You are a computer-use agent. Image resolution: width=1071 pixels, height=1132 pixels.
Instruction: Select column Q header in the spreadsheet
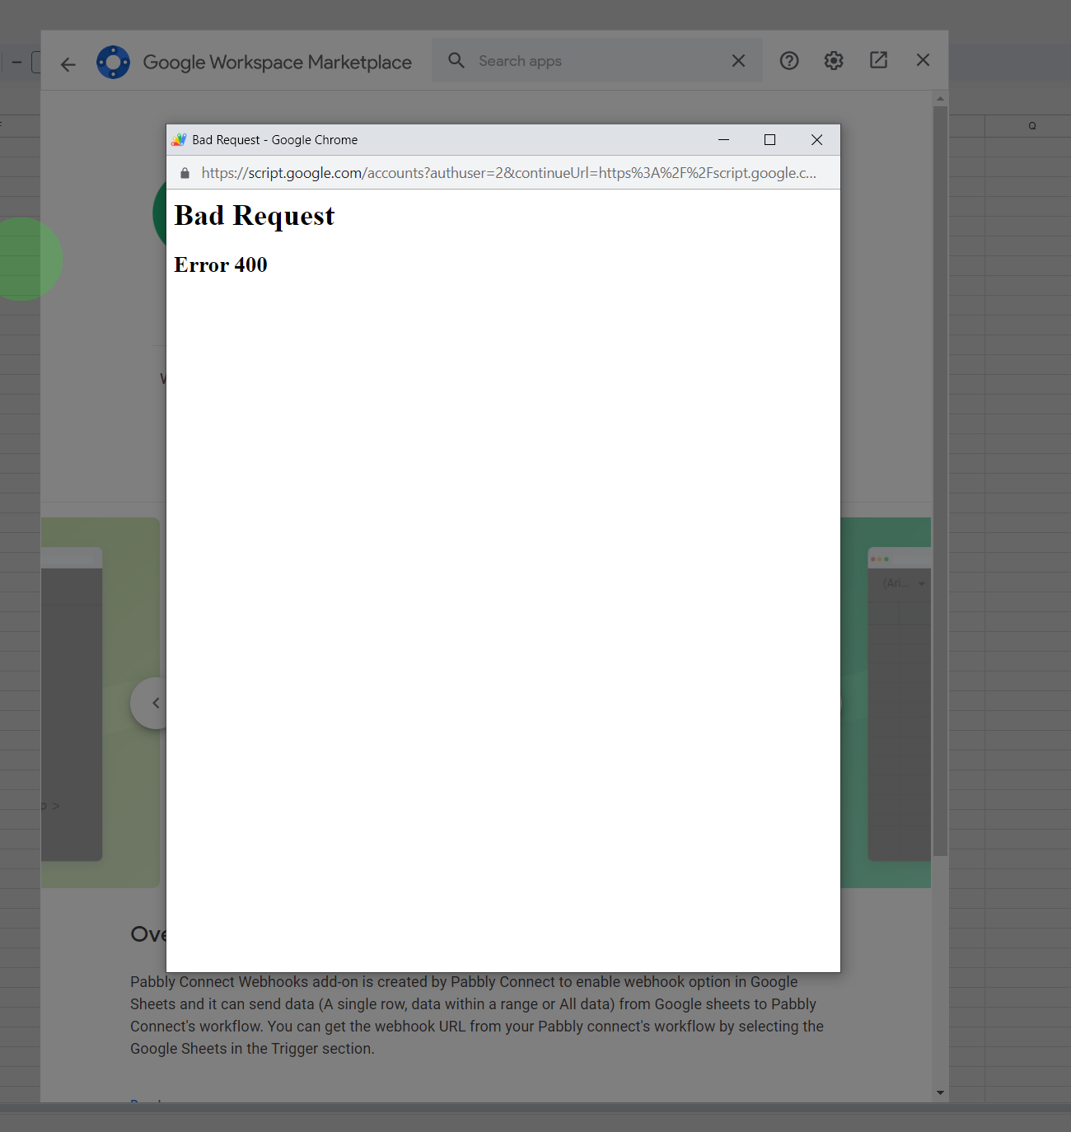tap(1032, 126)
